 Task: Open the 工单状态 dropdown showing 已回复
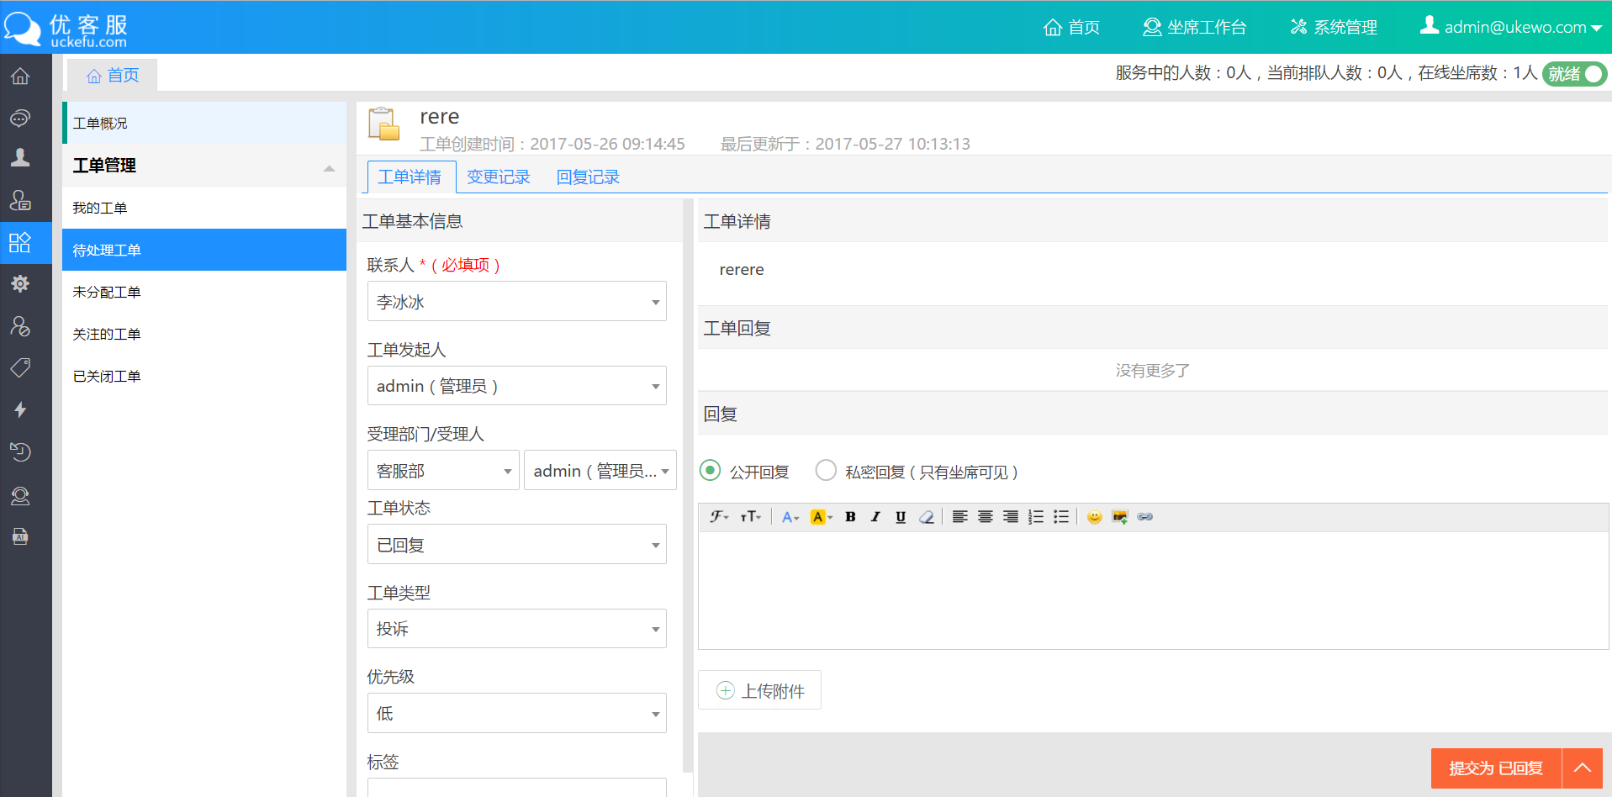[x=516, y=545]
